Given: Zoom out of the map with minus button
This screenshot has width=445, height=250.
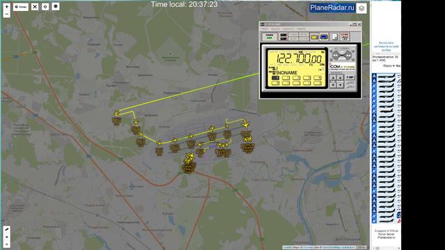Looking at the screenshot, I should click(6, 14).
